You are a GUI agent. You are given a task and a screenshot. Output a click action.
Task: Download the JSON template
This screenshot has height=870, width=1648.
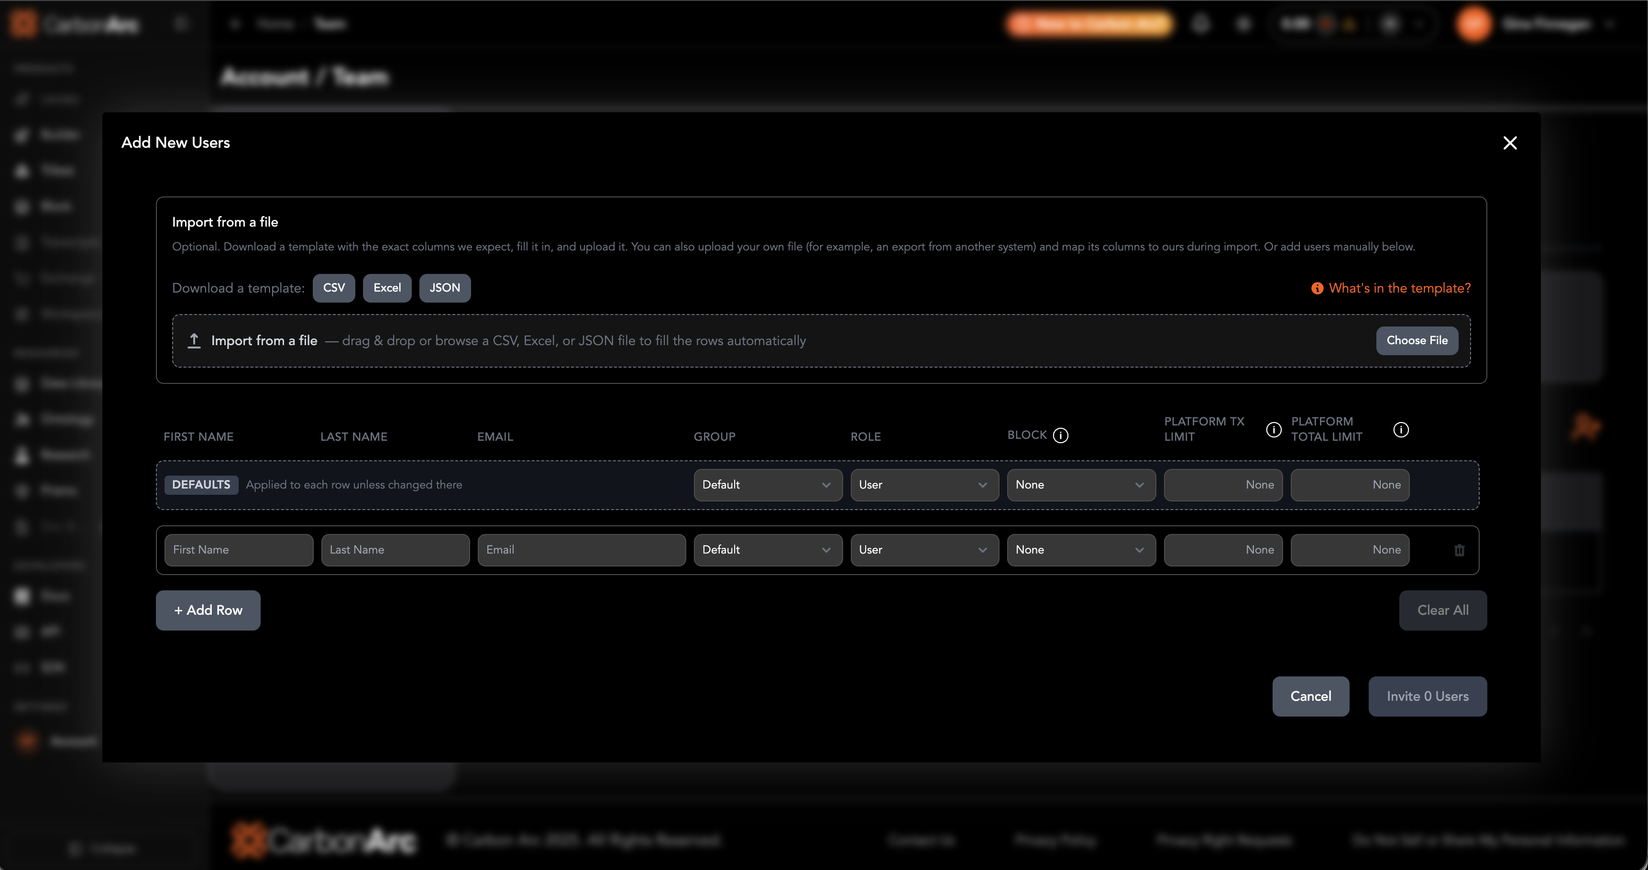(x=445, y=288)
